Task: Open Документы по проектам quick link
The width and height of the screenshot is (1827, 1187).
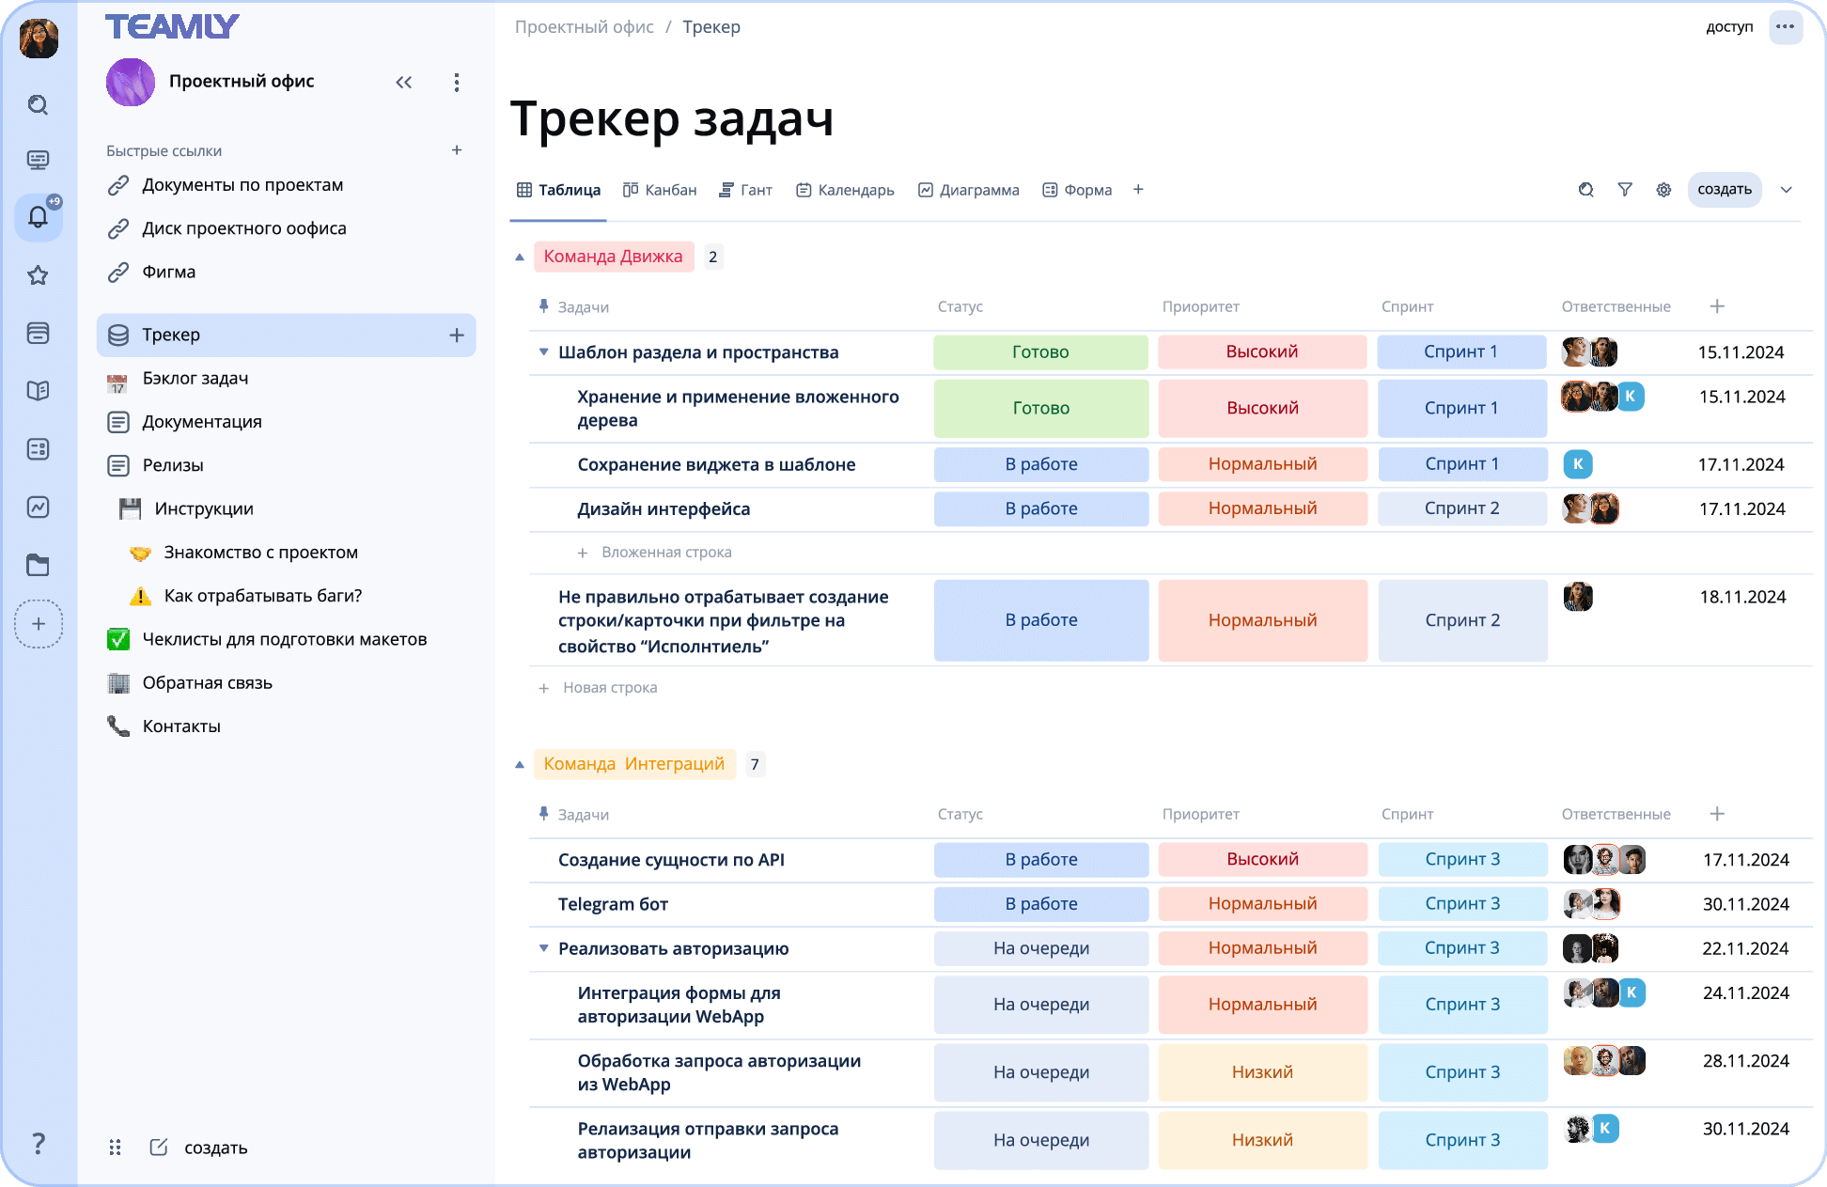Action: (242, 185)
